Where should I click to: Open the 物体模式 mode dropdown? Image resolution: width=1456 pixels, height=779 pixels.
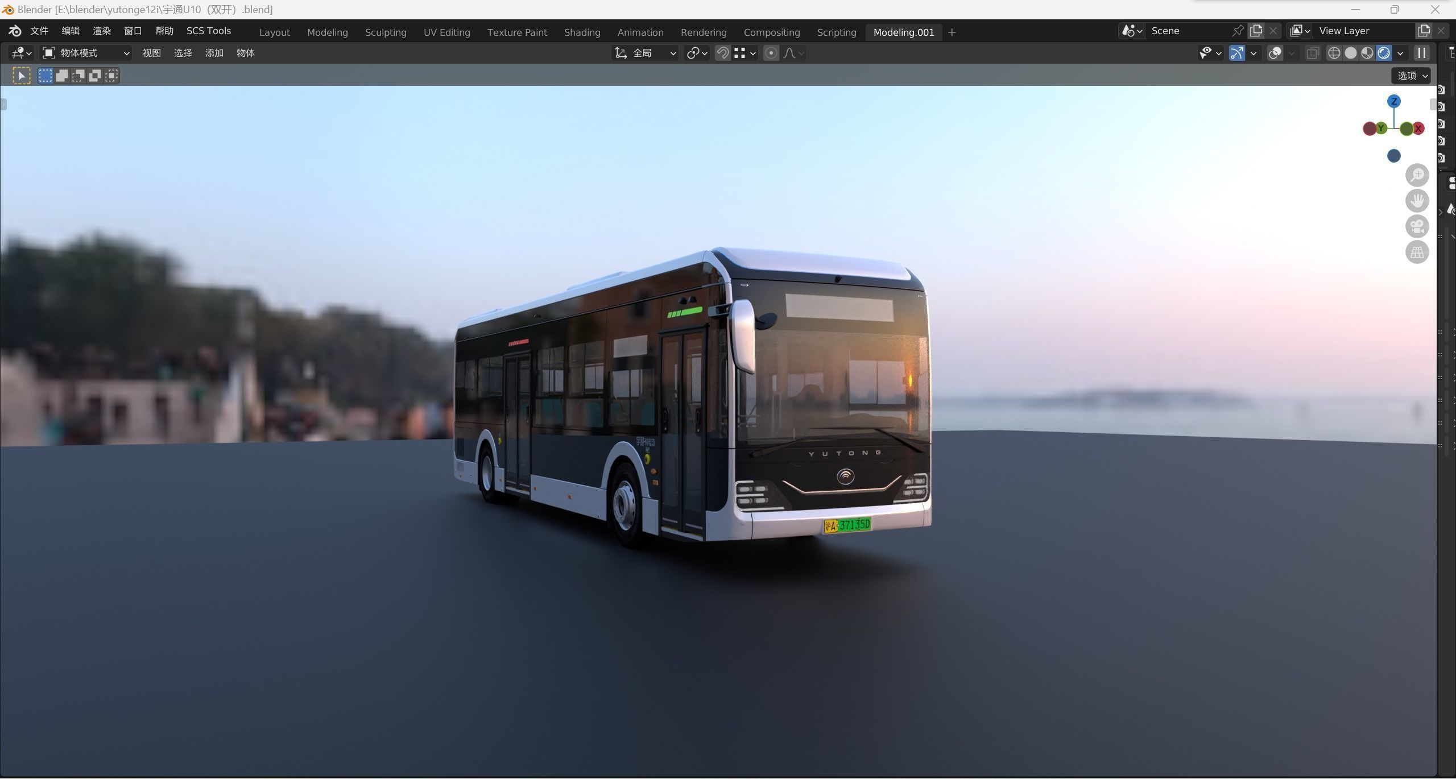(x=87, y=53)
